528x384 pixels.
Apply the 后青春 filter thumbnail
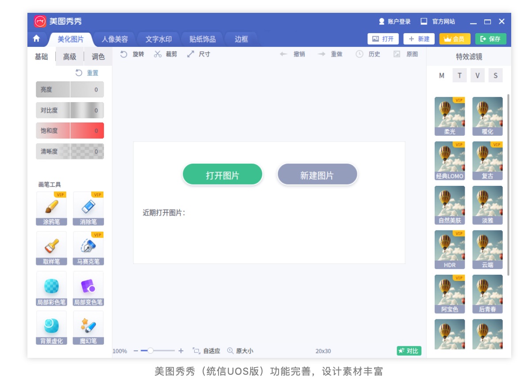[x=487, y=294]
